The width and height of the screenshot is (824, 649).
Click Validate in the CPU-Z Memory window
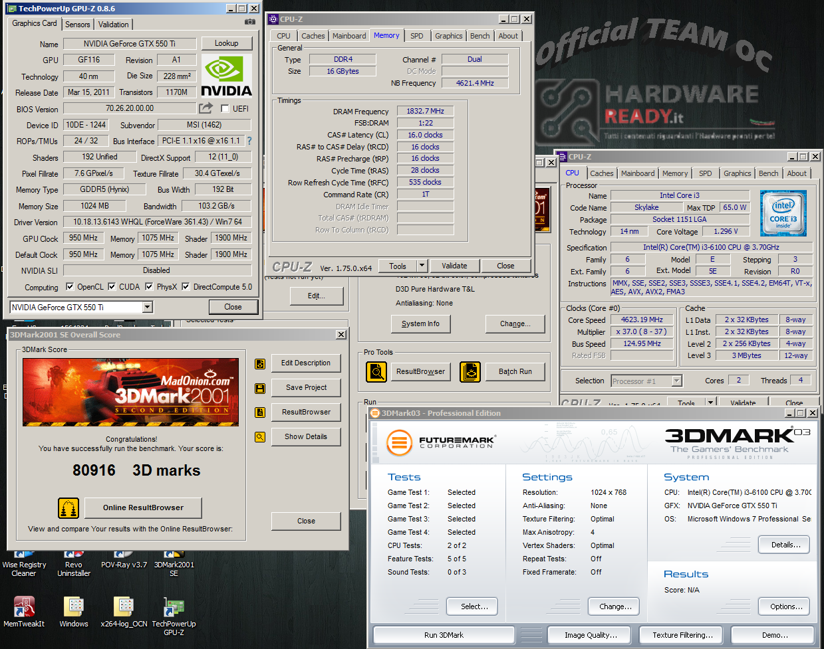[455, 266]
